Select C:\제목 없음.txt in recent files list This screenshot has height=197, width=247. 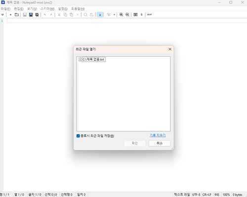[93, 59]
